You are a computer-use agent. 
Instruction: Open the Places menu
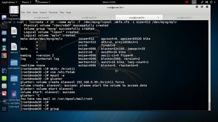[x=27, y=2]
